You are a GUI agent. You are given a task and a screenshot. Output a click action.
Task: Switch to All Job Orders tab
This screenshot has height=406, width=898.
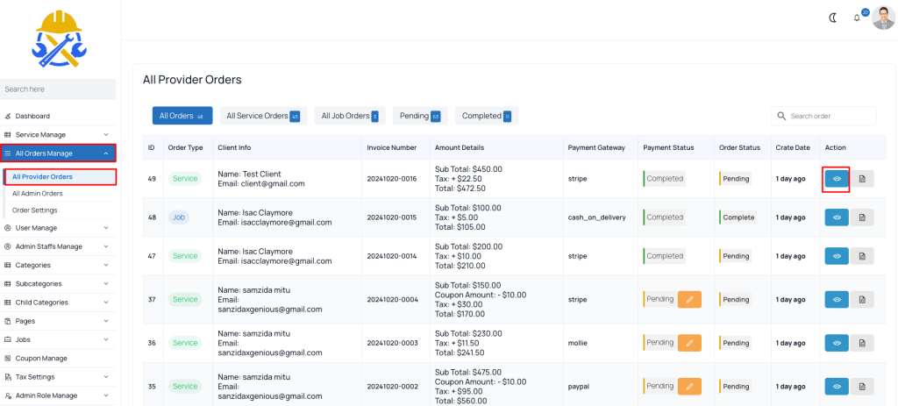pyautogui.click(x=350, y=116)
